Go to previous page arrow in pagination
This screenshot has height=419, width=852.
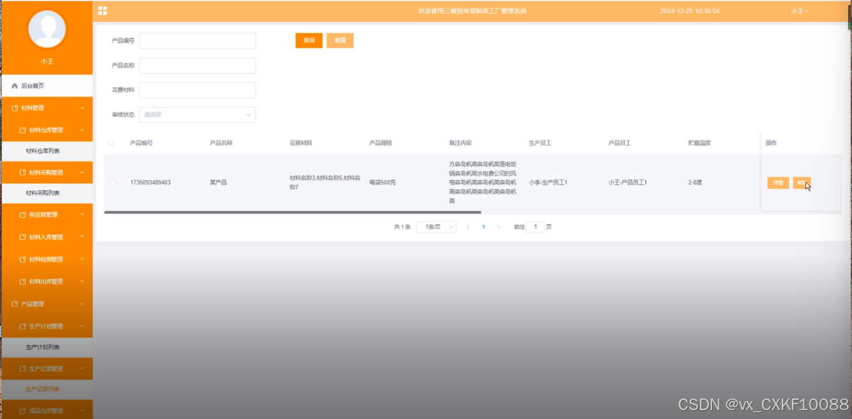point(468,227)
